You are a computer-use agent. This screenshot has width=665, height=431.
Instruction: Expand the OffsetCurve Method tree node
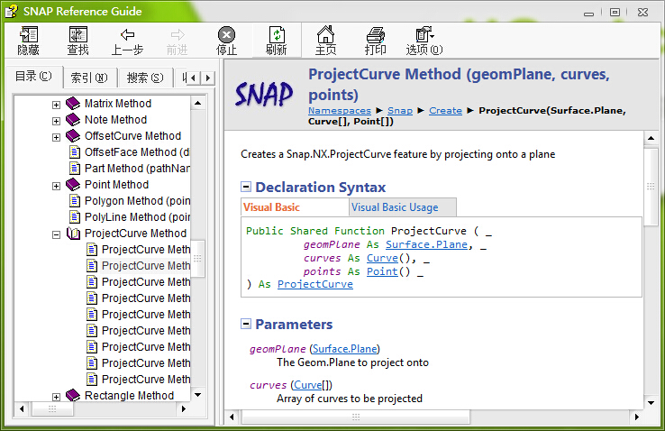[56, 137]
